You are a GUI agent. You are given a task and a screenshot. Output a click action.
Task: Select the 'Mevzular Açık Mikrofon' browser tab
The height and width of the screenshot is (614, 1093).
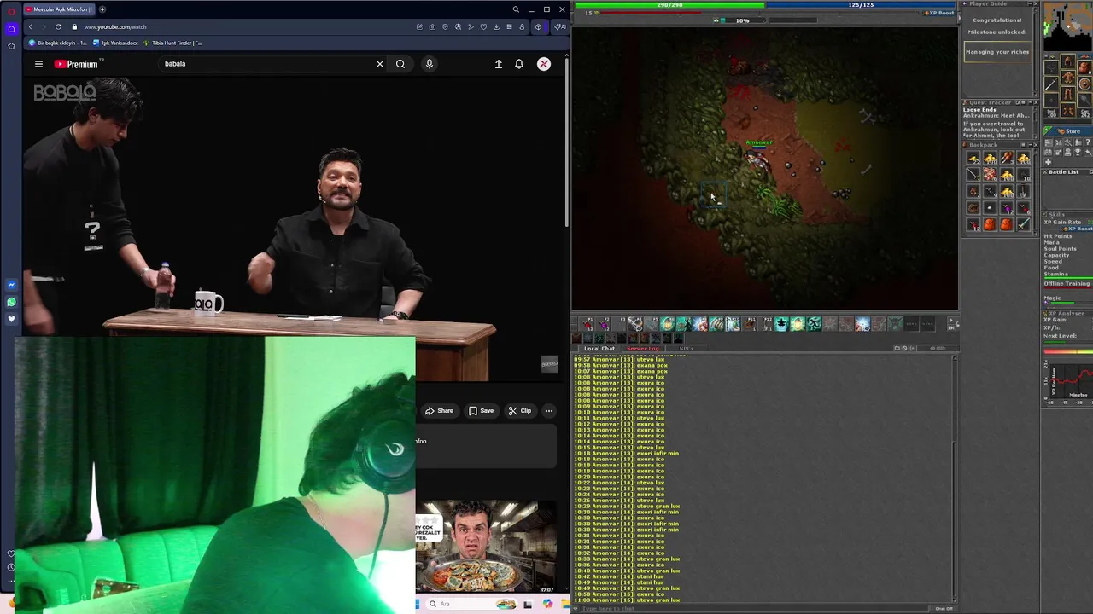[58, 9]
